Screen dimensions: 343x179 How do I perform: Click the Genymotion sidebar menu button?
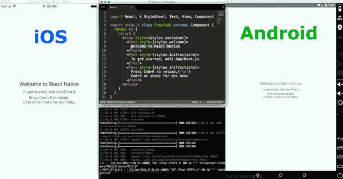[x=340, y=157]
